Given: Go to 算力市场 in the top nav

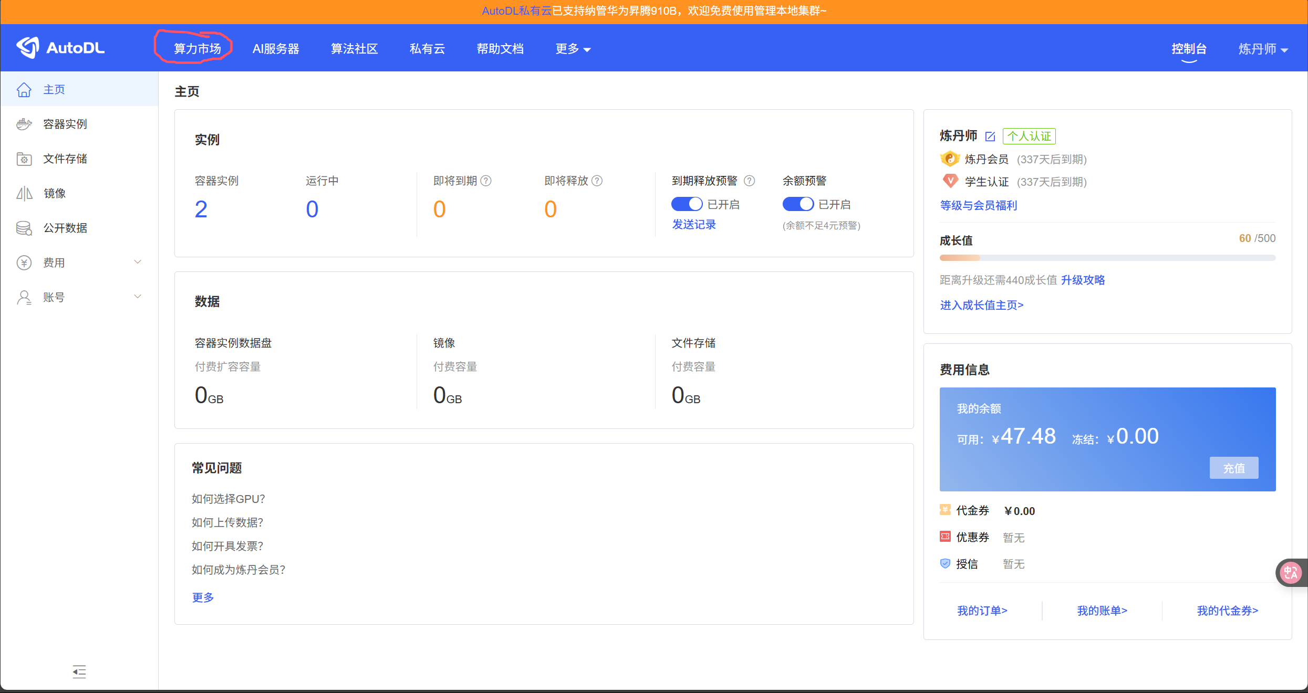Looking at the screenshot, I should click(198, 49).
